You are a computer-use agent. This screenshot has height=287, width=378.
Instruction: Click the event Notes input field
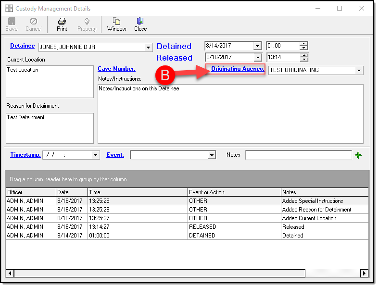pos(298,155)
